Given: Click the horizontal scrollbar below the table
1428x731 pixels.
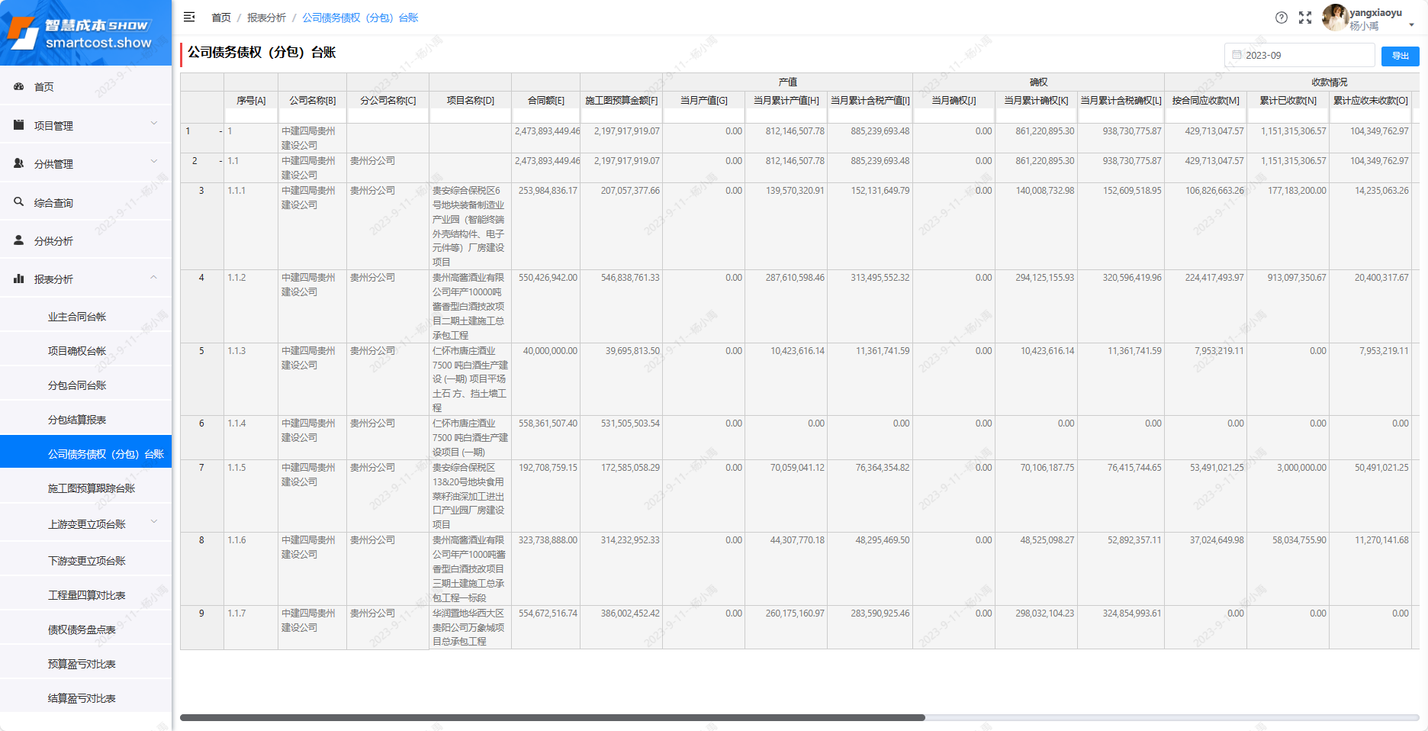Looking at the screenshot, I should coord(552,717).
